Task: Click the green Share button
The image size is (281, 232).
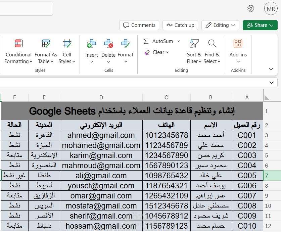Action: point(260,25)
